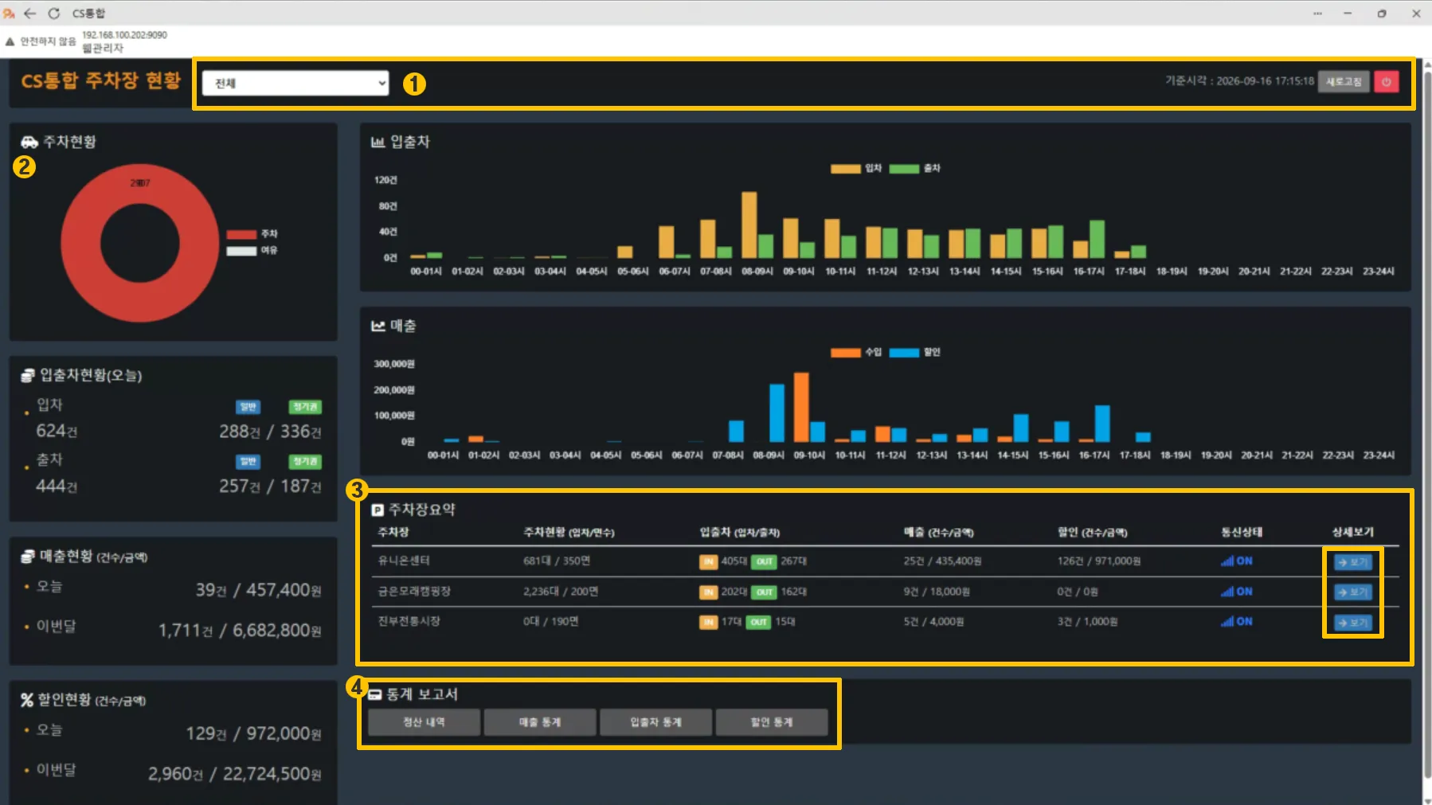The width and height of the screenshot is (1432, 805).
Task: Open 보기 detail for 유니온센터
Action: pos(1352,562)
